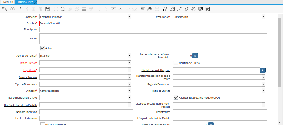This screenshot has width=283, height=125.
Task: Open the Caja Menor dropdown
Action: pyautogui.click(x=129, y=70)
